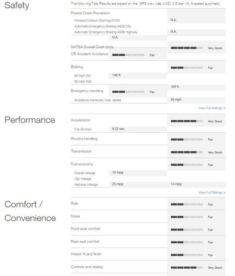Click the Forward Collision Warning (FCW) label
This screenshot has height=276, width=235.
(x=97, y=20)
